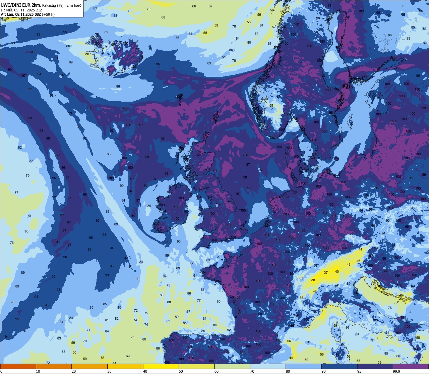Select the pale blue 70–80 legend swatch

click(x=268, y=366)
